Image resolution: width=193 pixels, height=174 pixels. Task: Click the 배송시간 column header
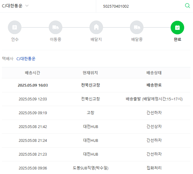(x=33, y=73)
